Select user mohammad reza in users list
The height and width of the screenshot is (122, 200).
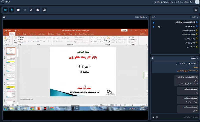tap(188, 34)
